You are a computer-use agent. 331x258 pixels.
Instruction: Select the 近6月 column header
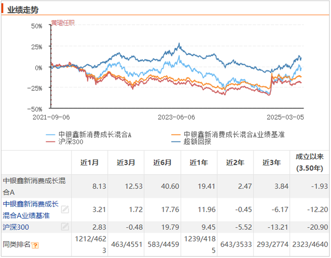(162, 162)
